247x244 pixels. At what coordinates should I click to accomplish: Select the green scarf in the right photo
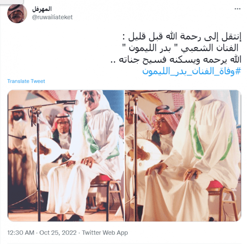point(209,132)
